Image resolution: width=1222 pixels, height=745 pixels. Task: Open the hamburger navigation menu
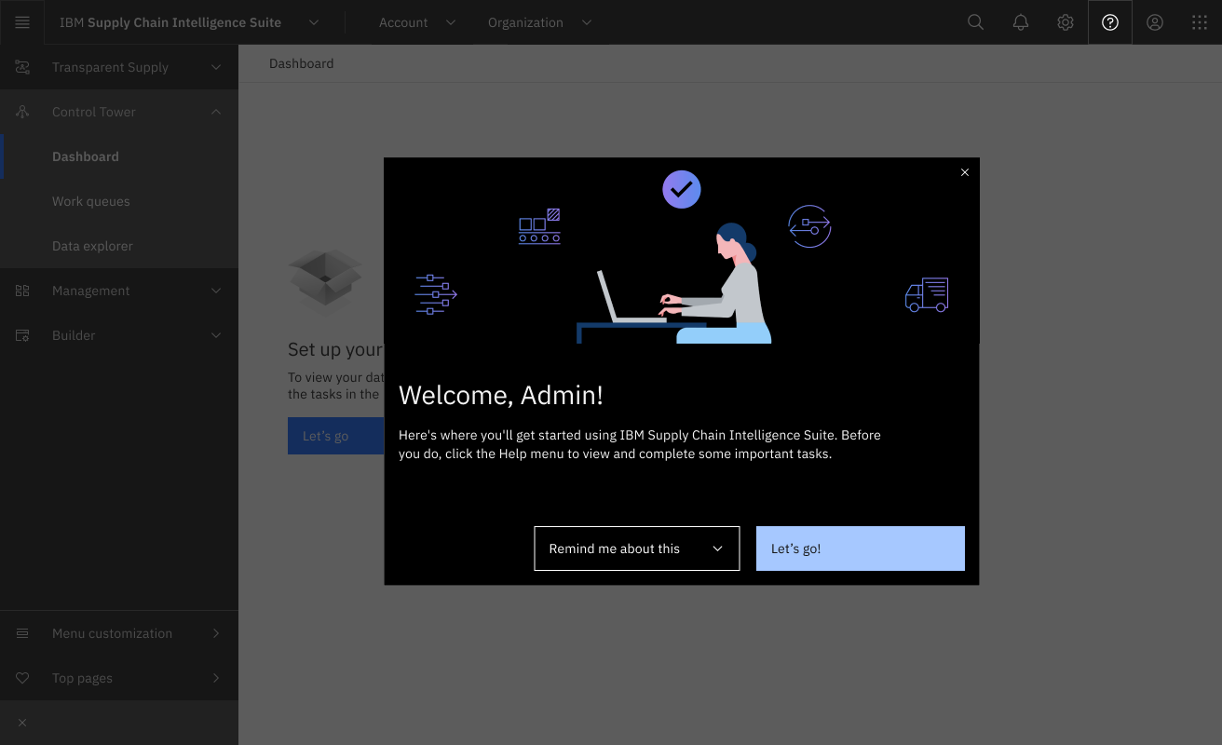tap(22, 22)
